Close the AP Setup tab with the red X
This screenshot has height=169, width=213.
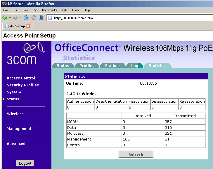(28, 26)
